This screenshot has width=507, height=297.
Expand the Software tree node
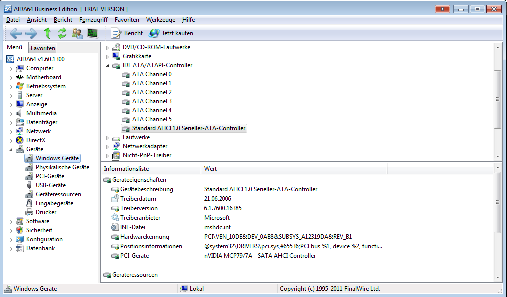point(11,222)
